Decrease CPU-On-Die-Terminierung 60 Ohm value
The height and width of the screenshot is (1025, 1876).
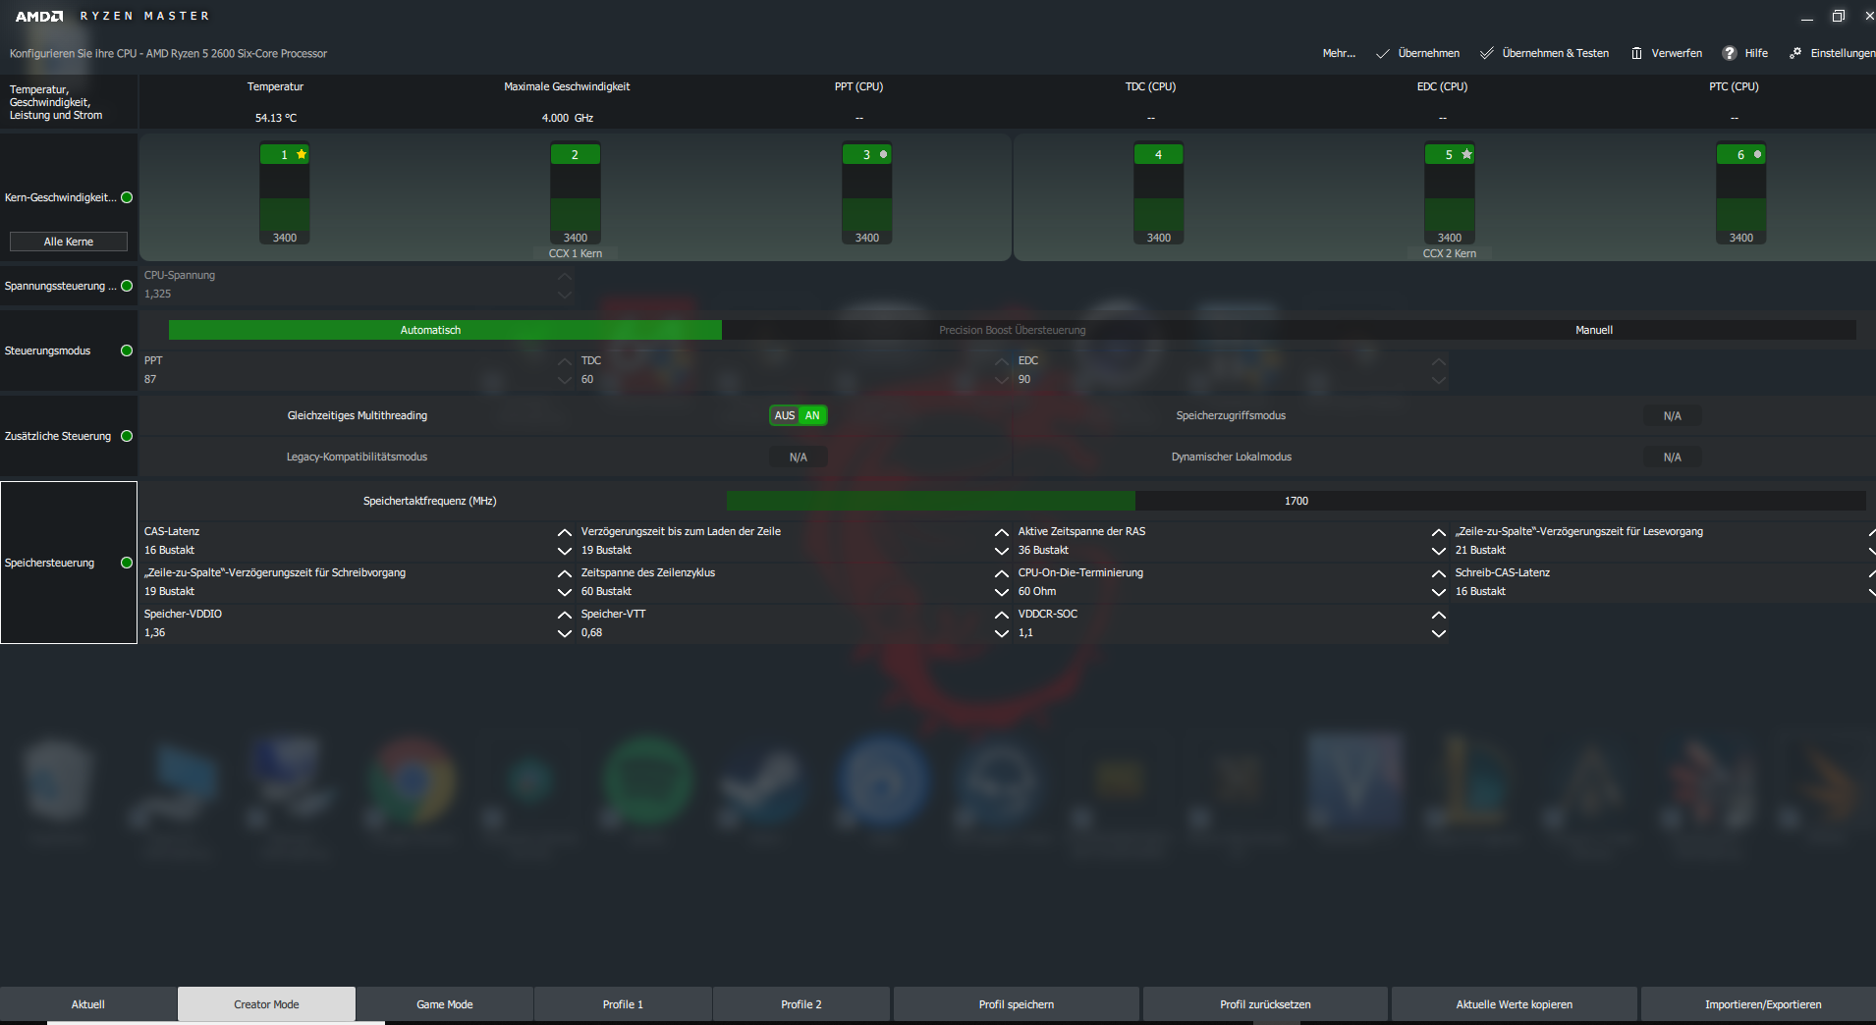tap(1439, 592)
